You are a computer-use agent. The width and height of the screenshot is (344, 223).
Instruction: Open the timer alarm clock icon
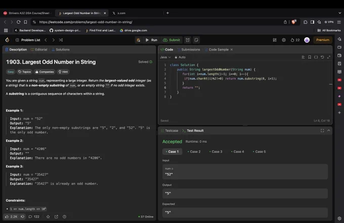(x=188, y=40)
